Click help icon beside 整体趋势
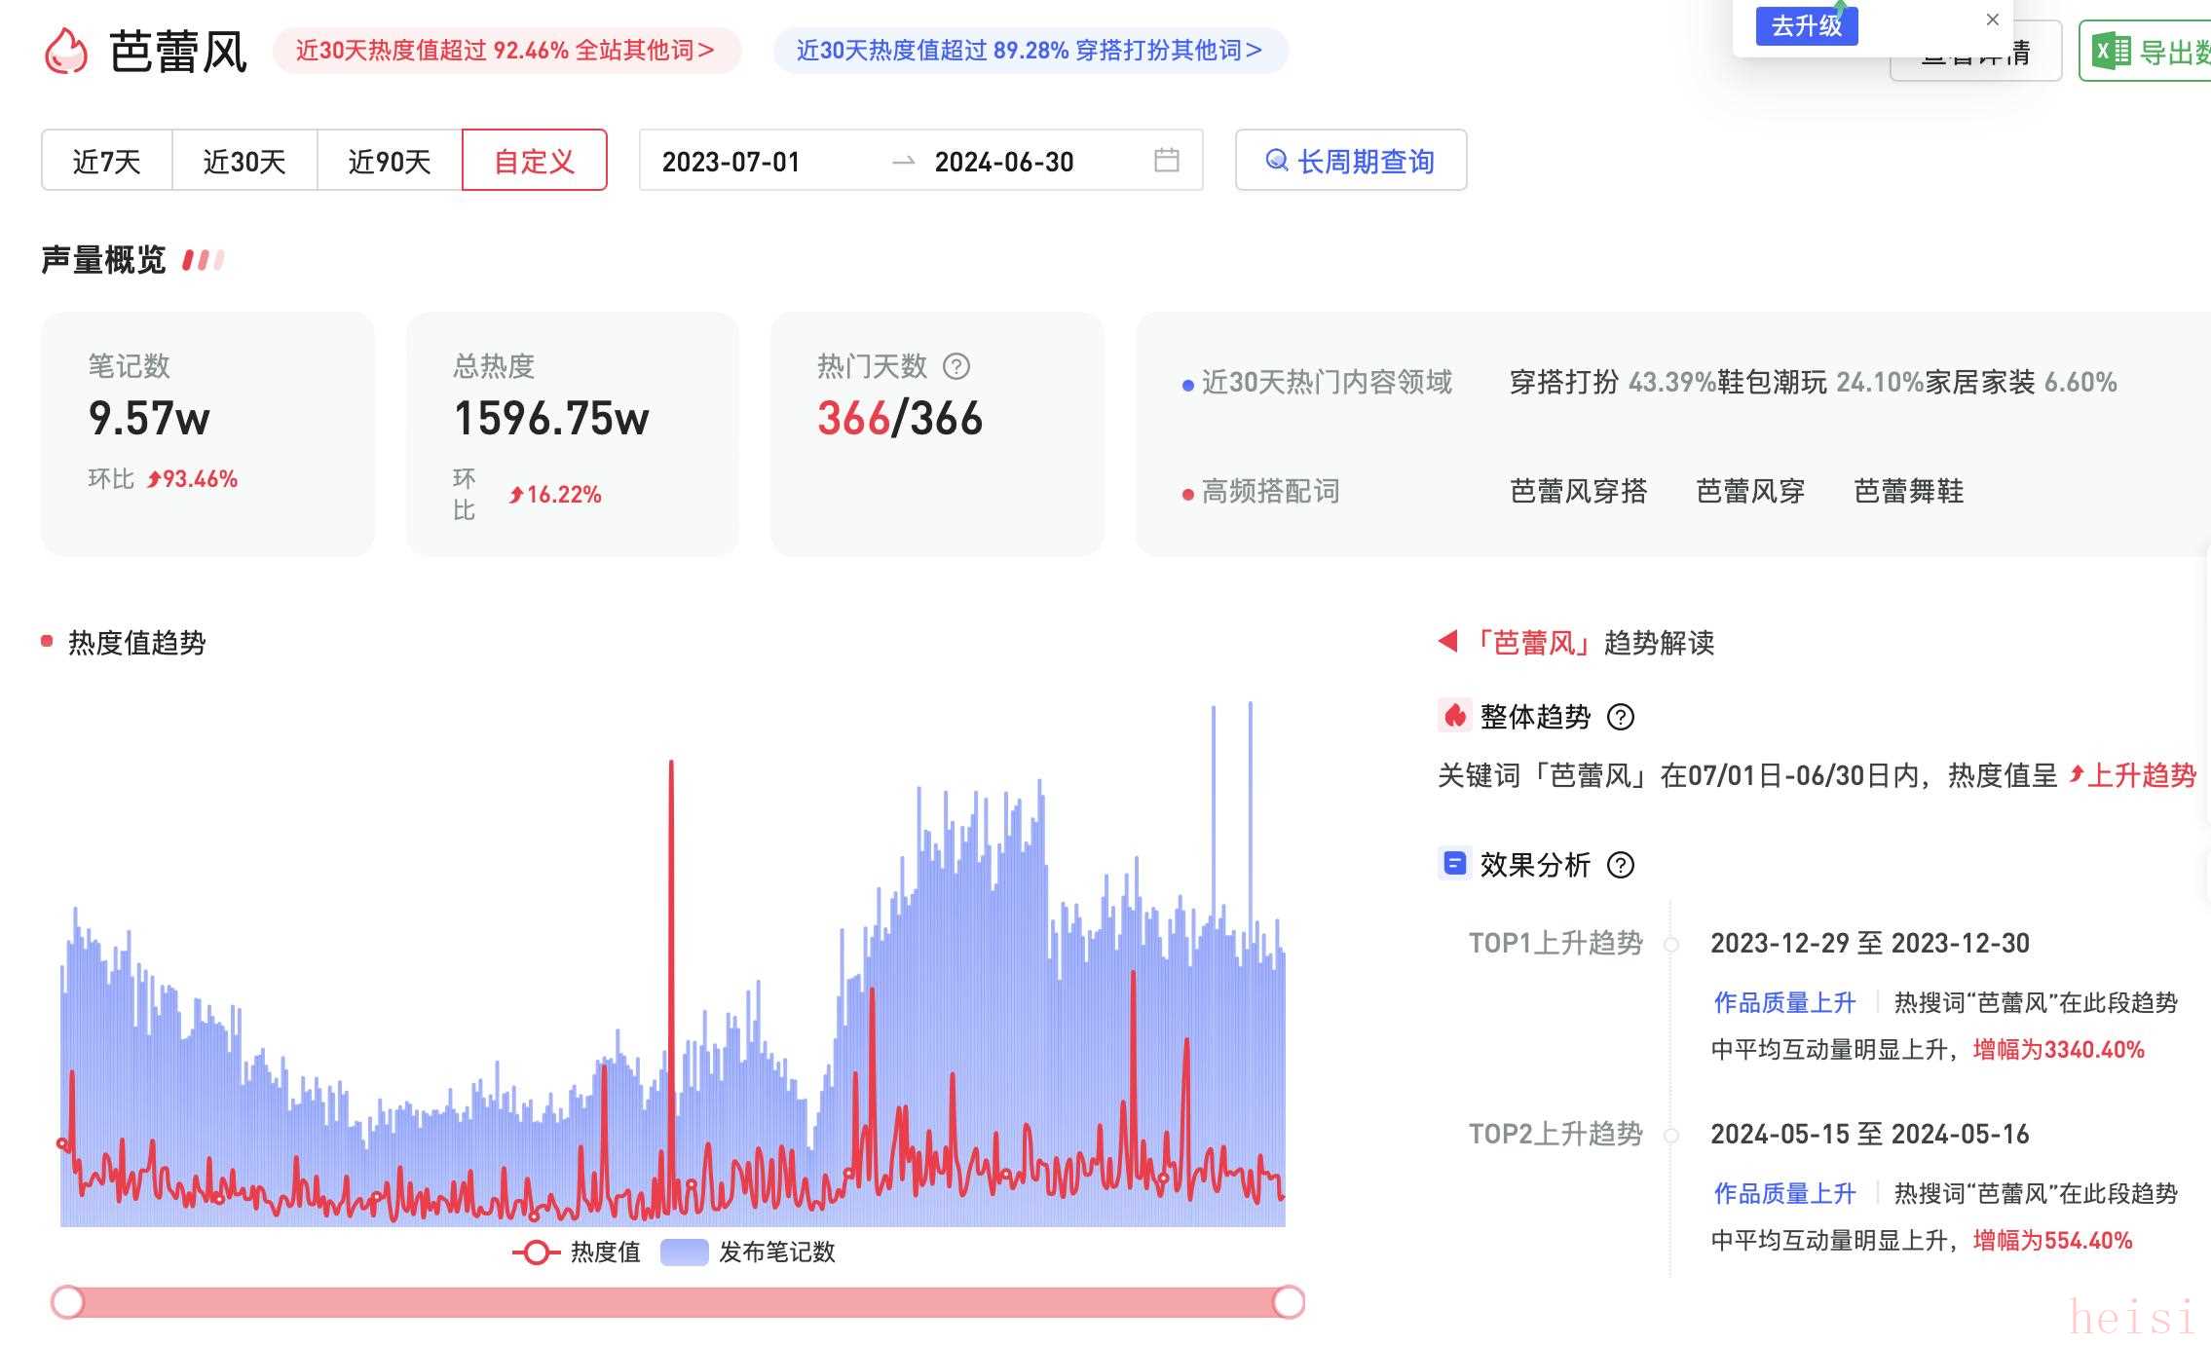 [x=1621, y=717]
